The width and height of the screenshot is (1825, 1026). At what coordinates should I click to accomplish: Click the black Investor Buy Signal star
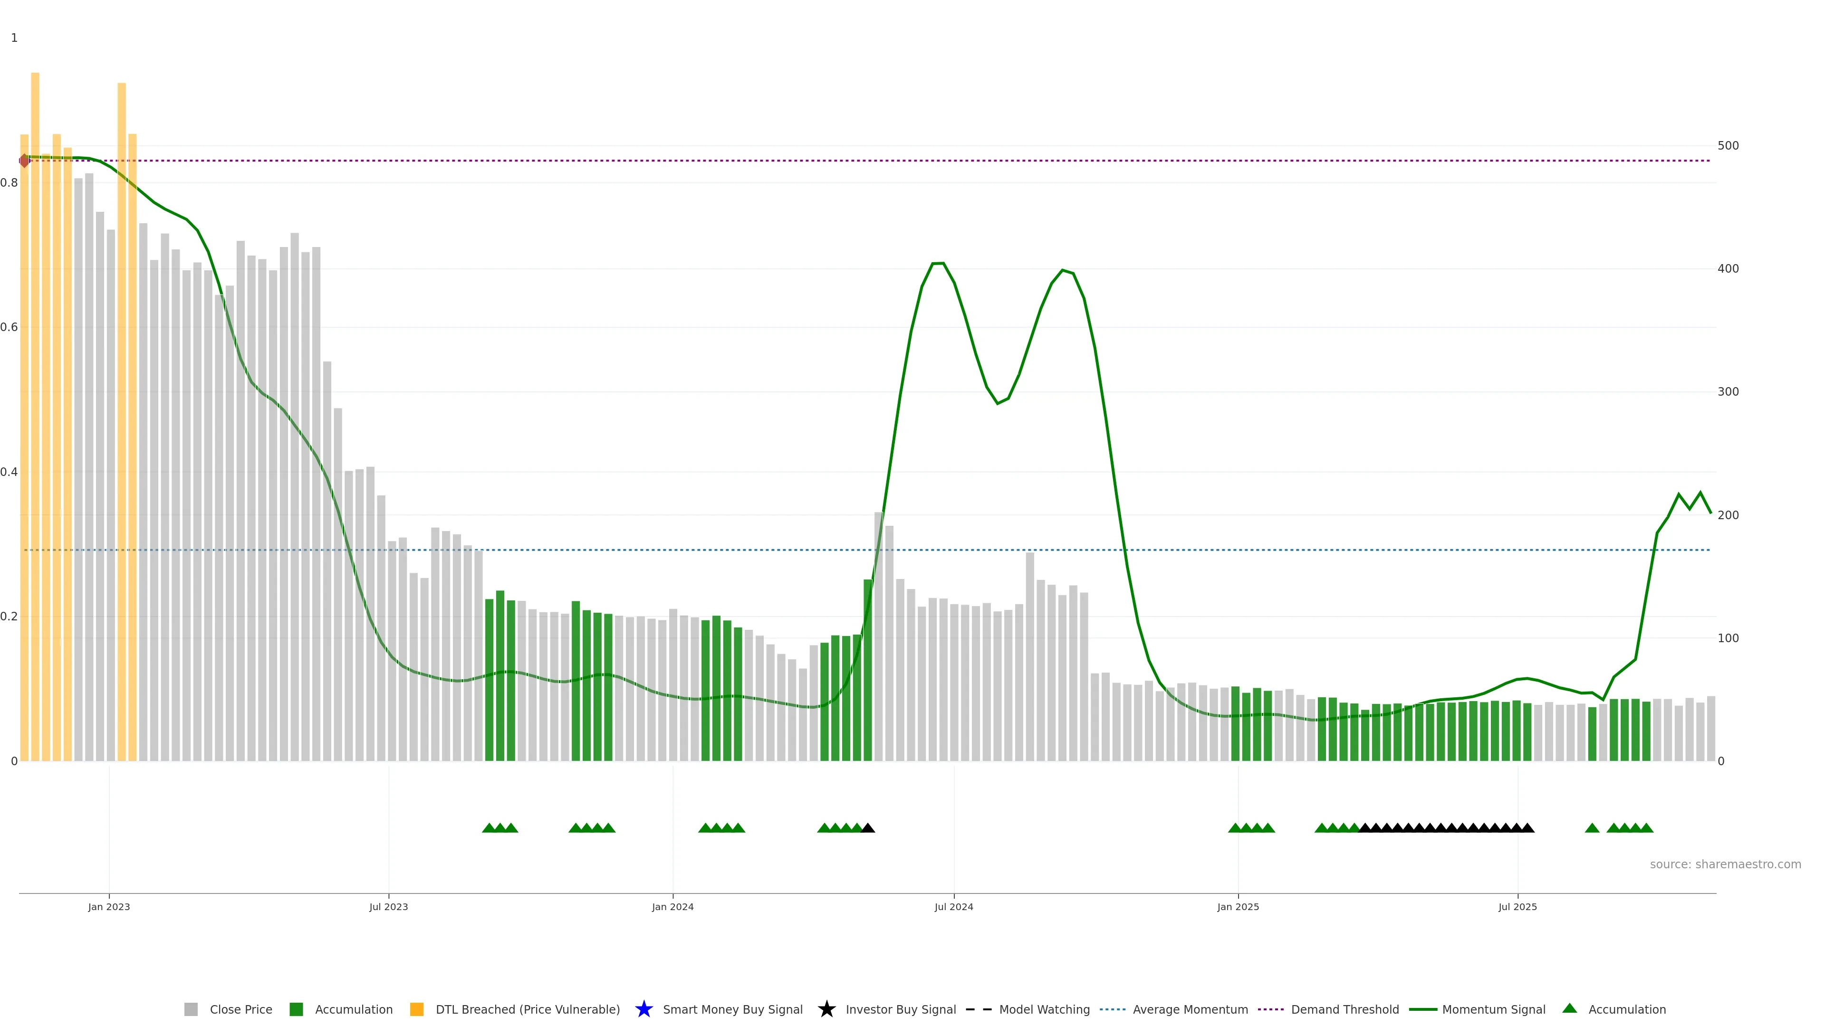826,1009
